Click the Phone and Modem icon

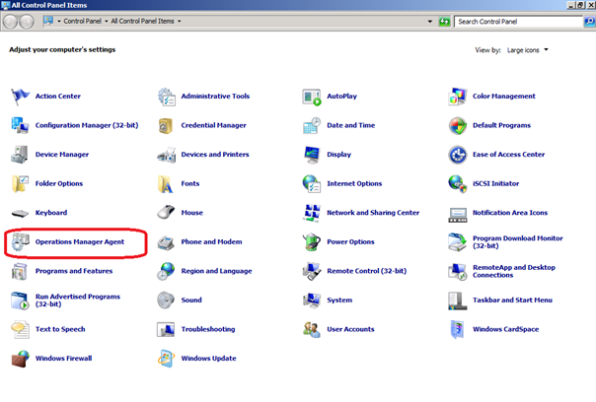coord(166,243)
